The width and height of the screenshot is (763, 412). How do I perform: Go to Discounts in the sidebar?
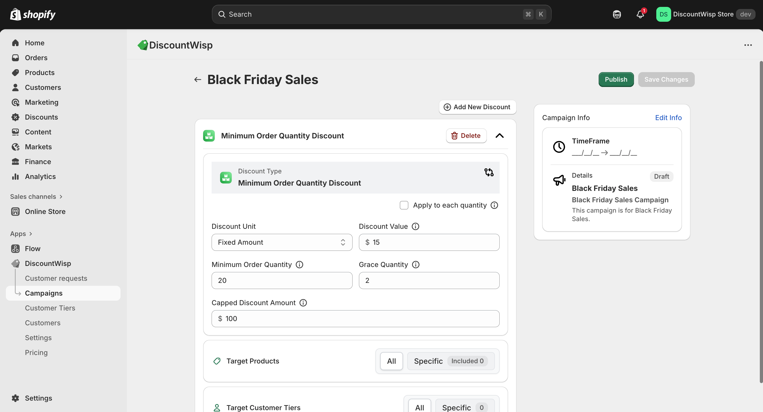[41, 117]
